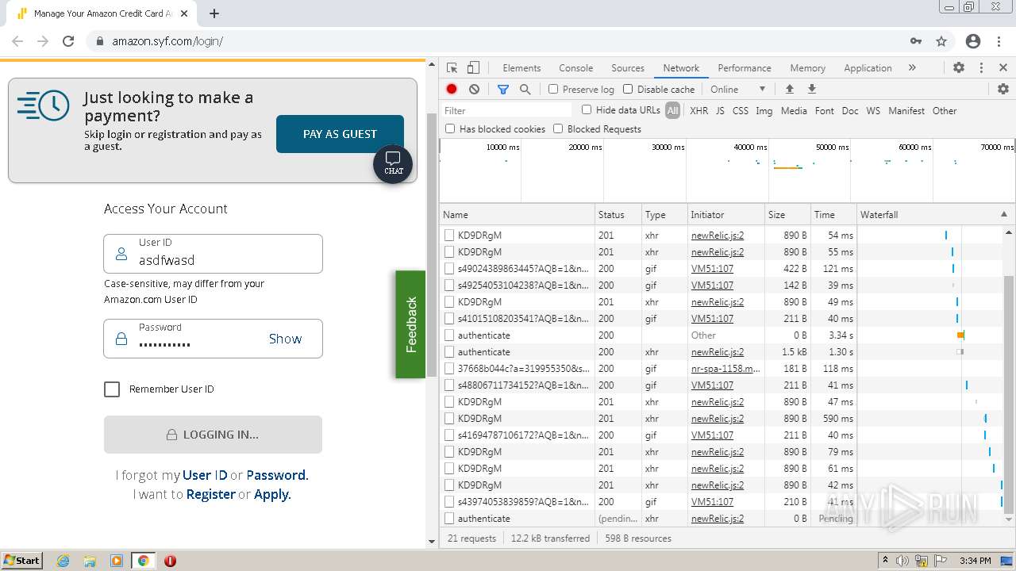Check the Hide data URLs option
The image size is (1016, 571).
click(587, 110)
